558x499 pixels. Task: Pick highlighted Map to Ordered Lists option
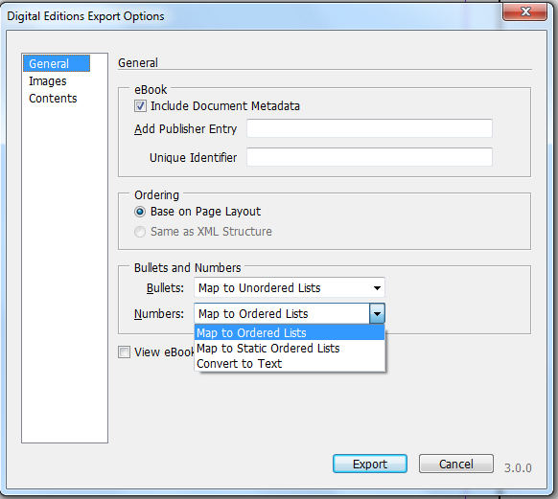290,332
